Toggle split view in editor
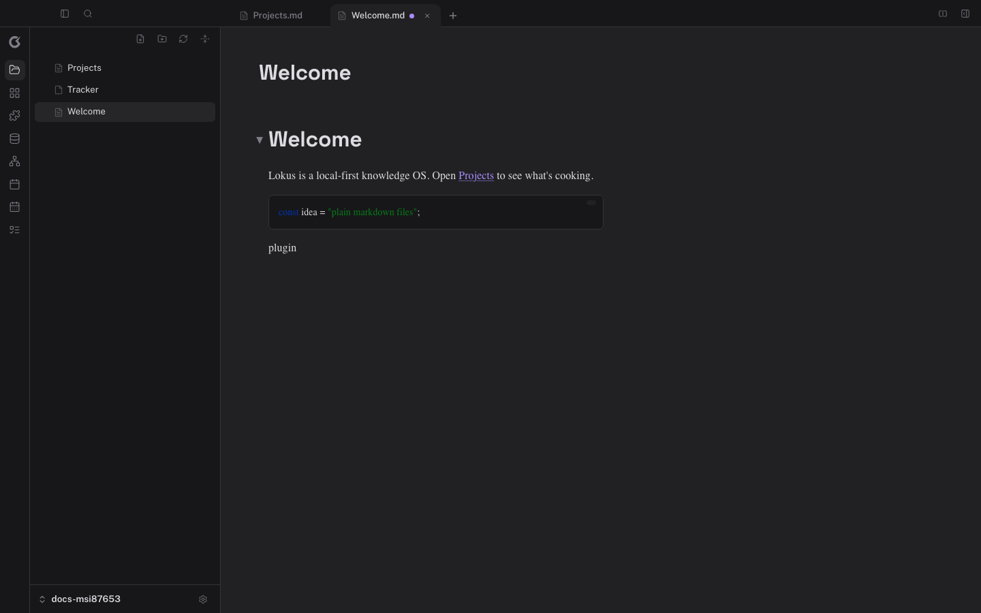Image resolution: width=981 pixels, height=613 pixels. click(x=943, y=14)
